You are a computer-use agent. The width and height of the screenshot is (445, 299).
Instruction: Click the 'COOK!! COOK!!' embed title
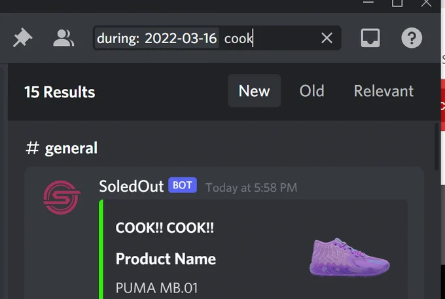click(165, 228)
